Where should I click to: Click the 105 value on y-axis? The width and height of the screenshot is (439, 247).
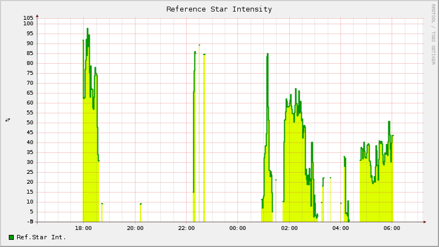28,18
